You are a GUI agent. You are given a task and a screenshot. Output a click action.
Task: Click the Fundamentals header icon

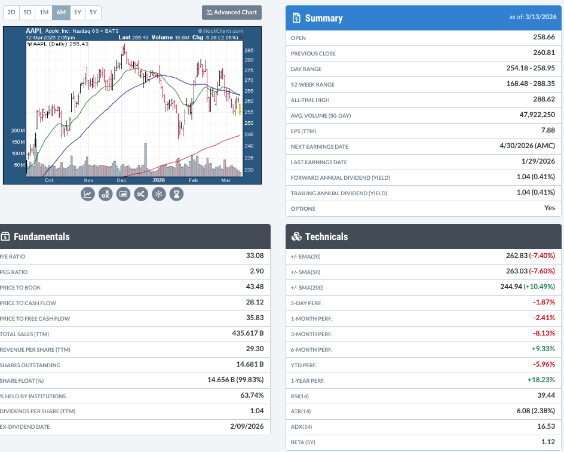5,236
